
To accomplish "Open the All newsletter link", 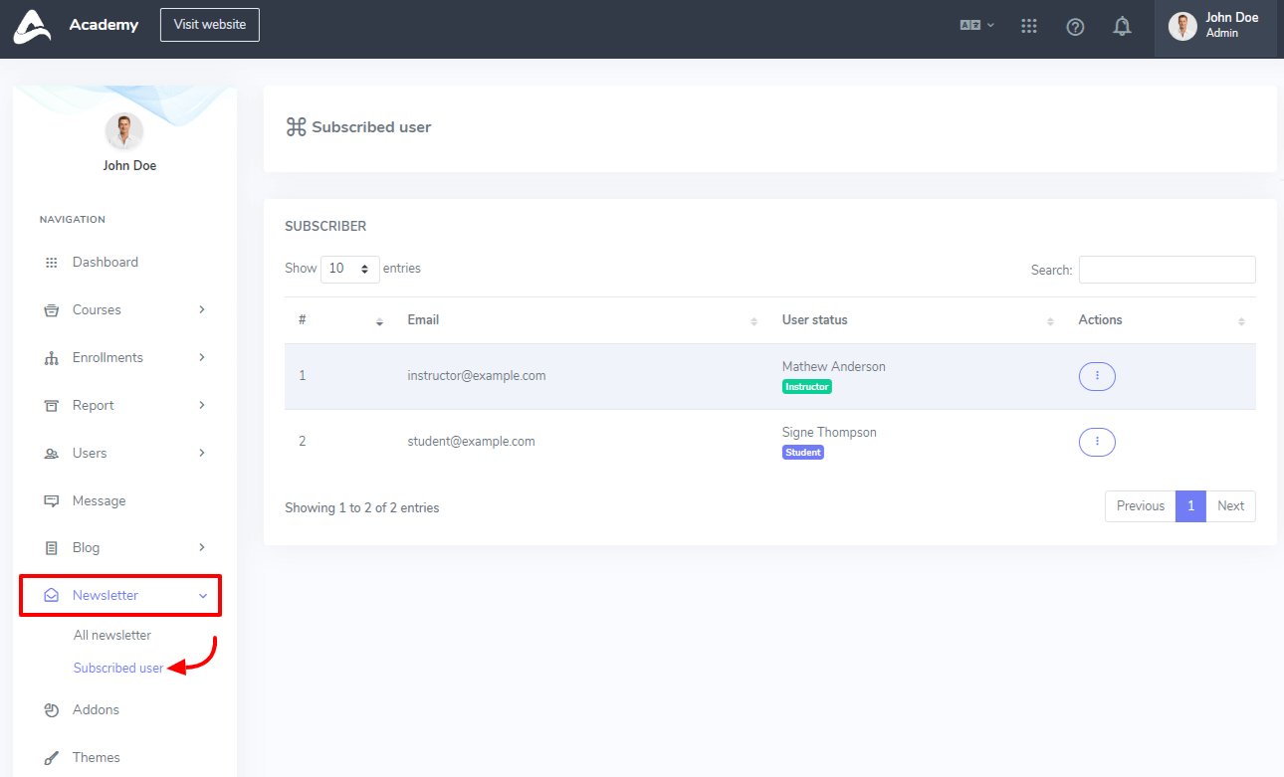I will (112, 635).
